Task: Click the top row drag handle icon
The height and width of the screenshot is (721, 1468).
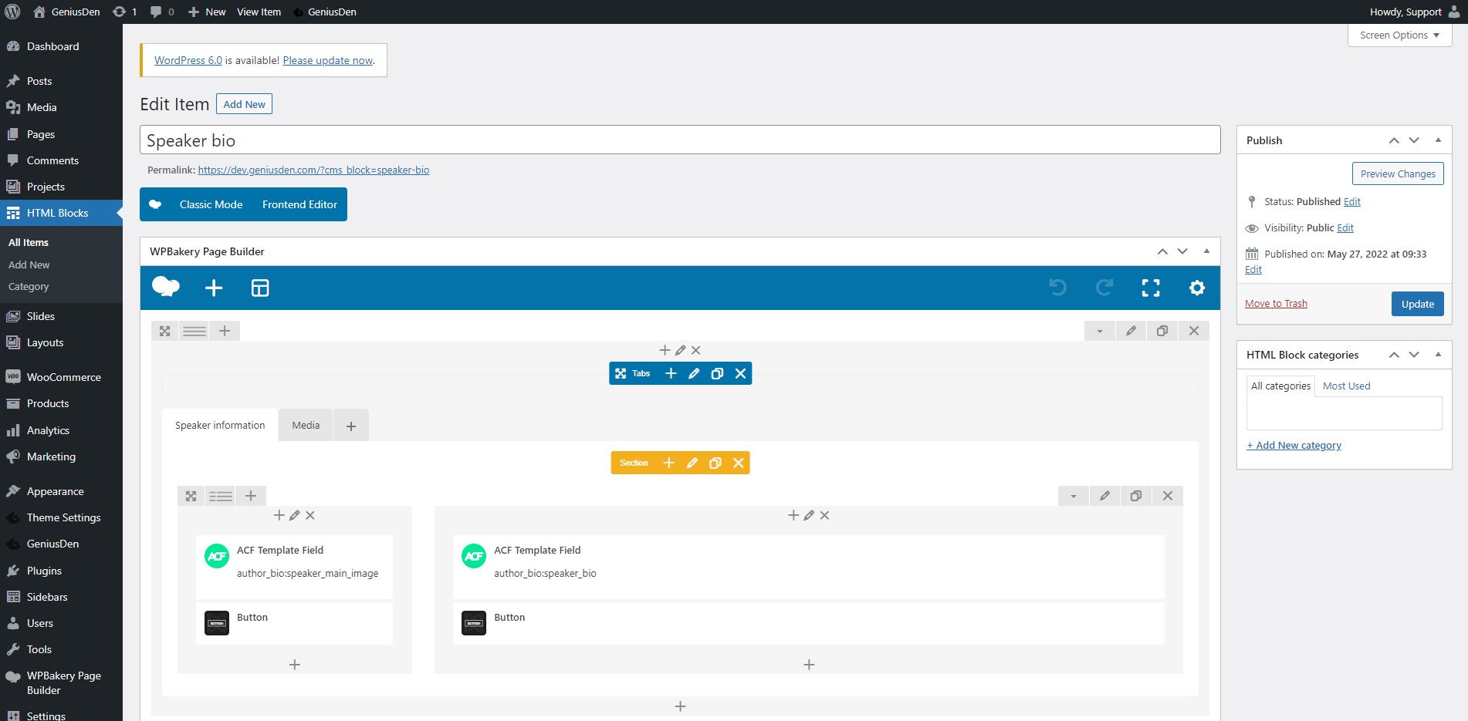Action: (164, 331)
